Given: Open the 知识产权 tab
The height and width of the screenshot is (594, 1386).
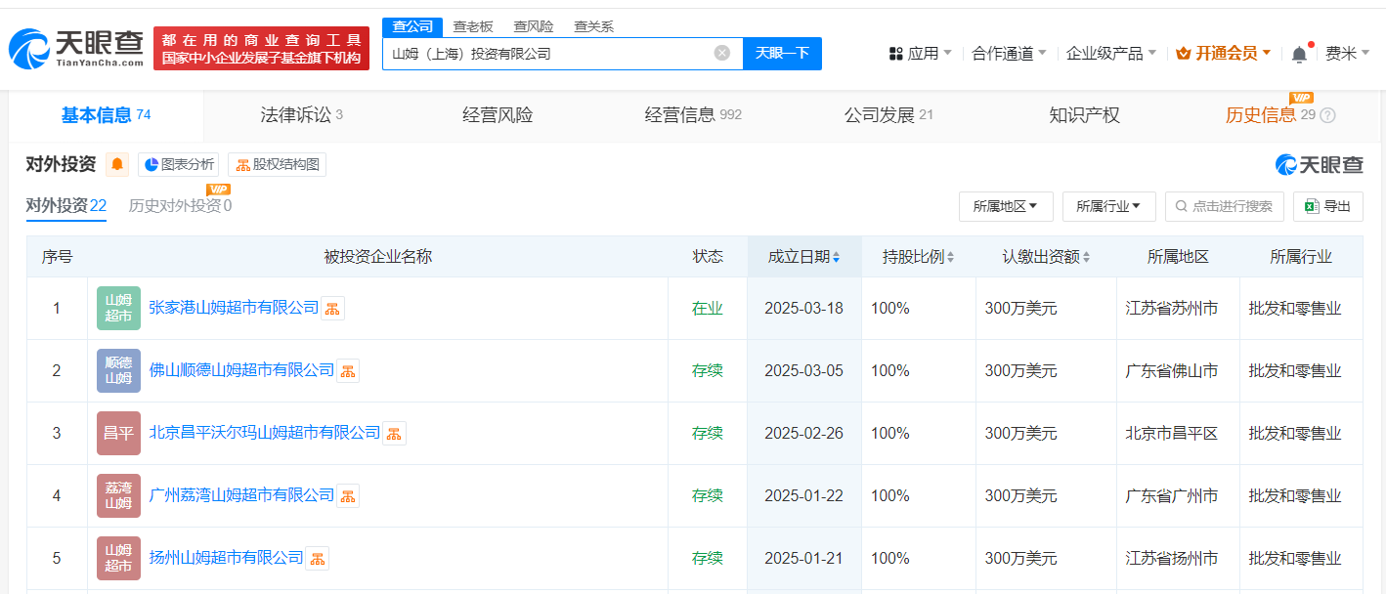Looking at the screenshot, I should (x=1084, y=115).
